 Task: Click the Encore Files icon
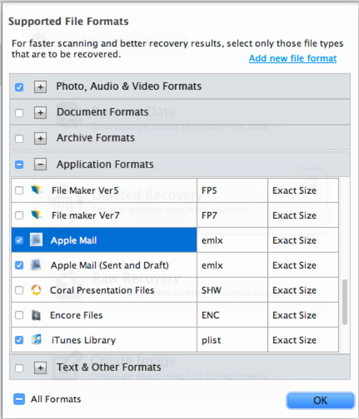coord(36,315)
